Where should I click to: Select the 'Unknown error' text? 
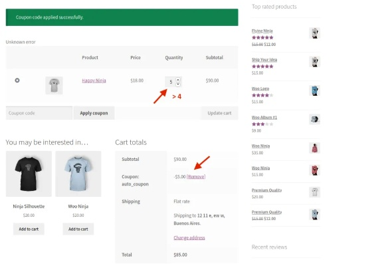(21, 42)
